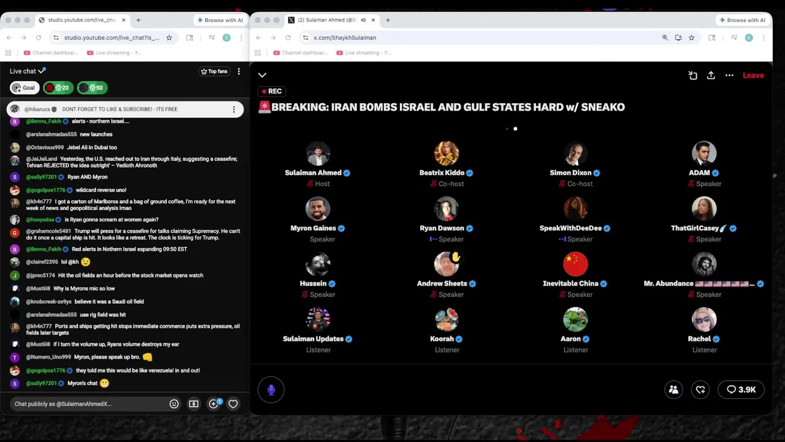The width and height of the screenshot is (785, 442).
Task: Open ThatGirlCasey speaker avatar
Action: tap(704, 209)
